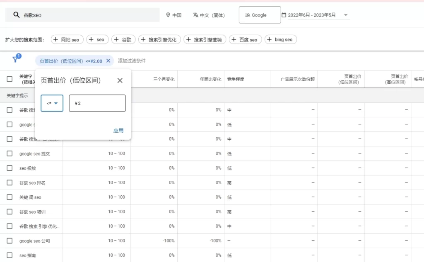Close the 页首出价 (低位区间) popup

click(x=120, y=80)
